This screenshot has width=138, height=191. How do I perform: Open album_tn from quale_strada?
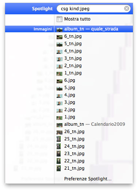click(x=93, y=29)
